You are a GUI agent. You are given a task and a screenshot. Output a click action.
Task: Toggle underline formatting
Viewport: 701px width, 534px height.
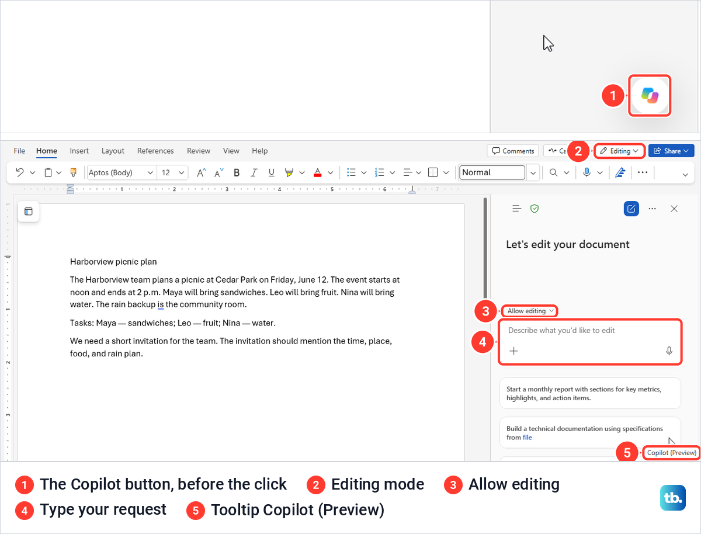[x=272, y=172]
